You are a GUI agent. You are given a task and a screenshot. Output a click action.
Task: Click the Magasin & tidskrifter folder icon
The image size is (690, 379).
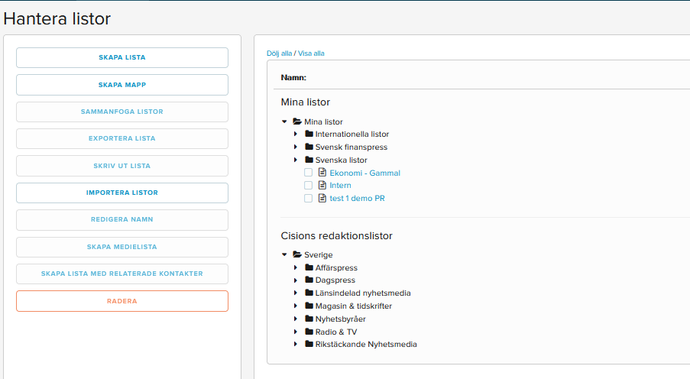(309, 306)
